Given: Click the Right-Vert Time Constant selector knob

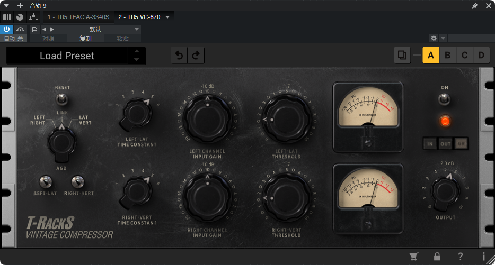Looking at the screenshot, I should (136, 192).
